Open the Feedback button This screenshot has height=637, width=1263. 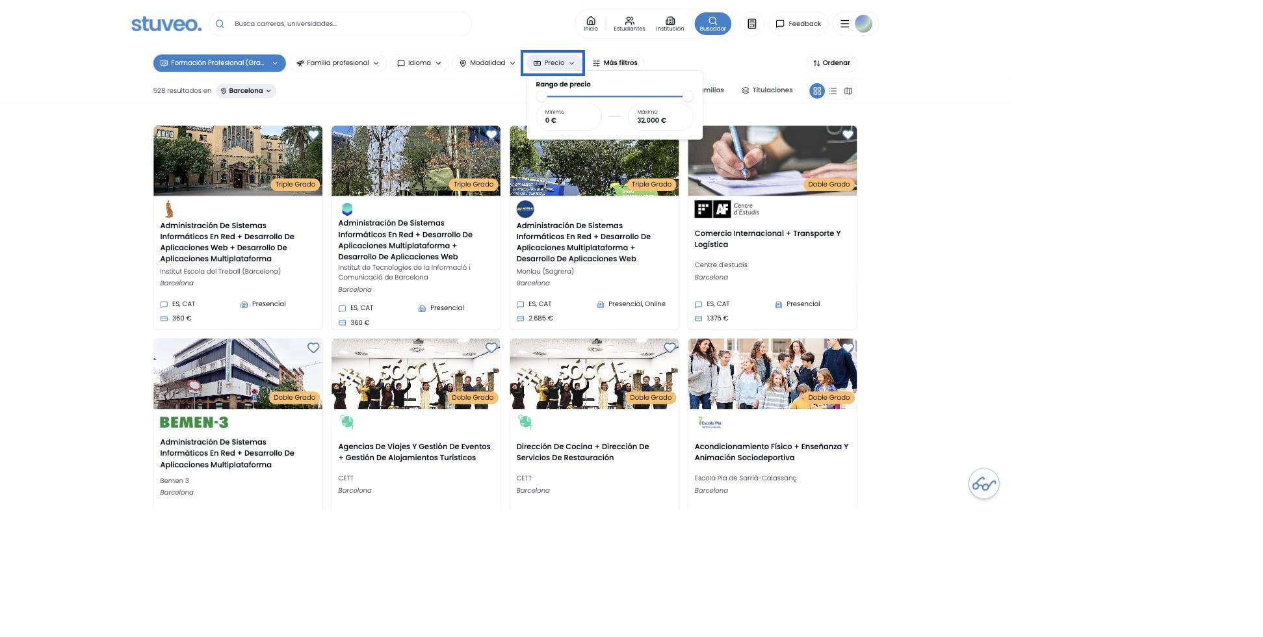point(798,24)
